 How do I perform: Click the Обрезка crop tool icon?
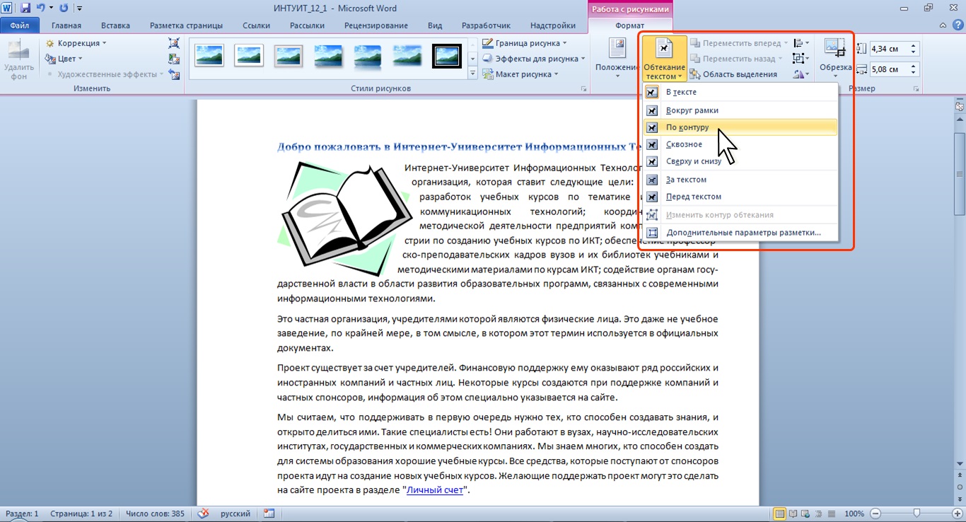[x=835, y=47]
